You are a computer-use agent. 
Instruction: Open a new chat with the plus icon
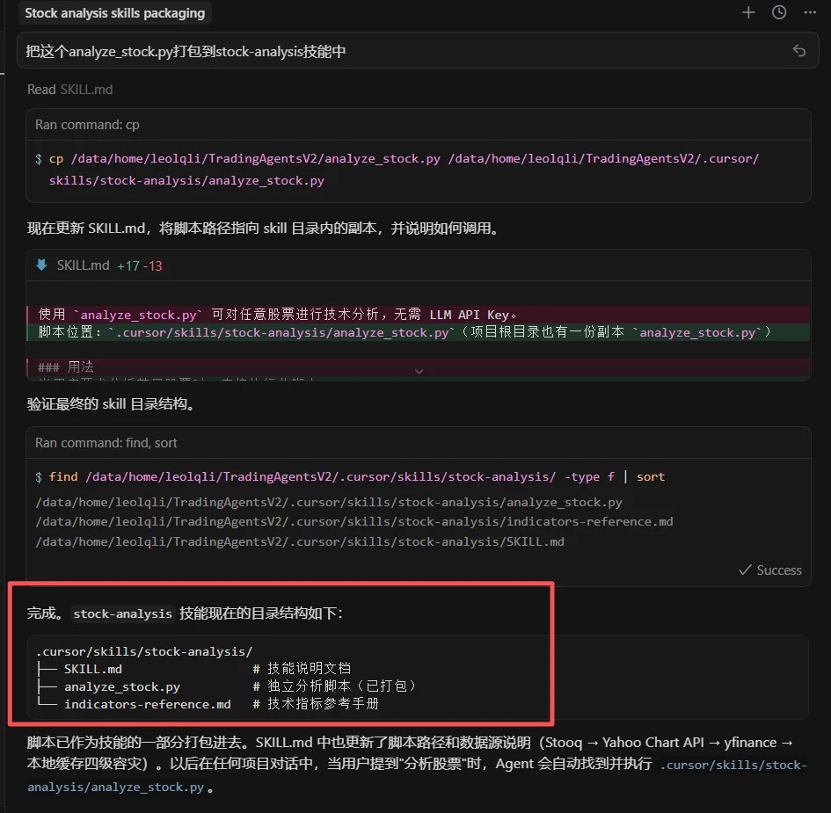748,12
